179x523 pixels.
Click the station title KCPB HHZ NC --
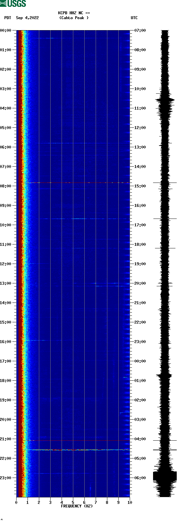click(x=74, y=13)
